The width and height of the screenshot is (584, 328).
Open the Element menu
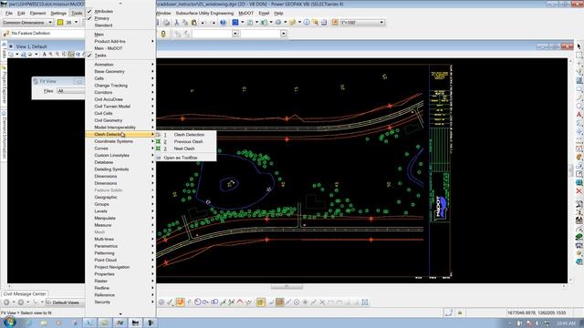(x=37, y=13)
